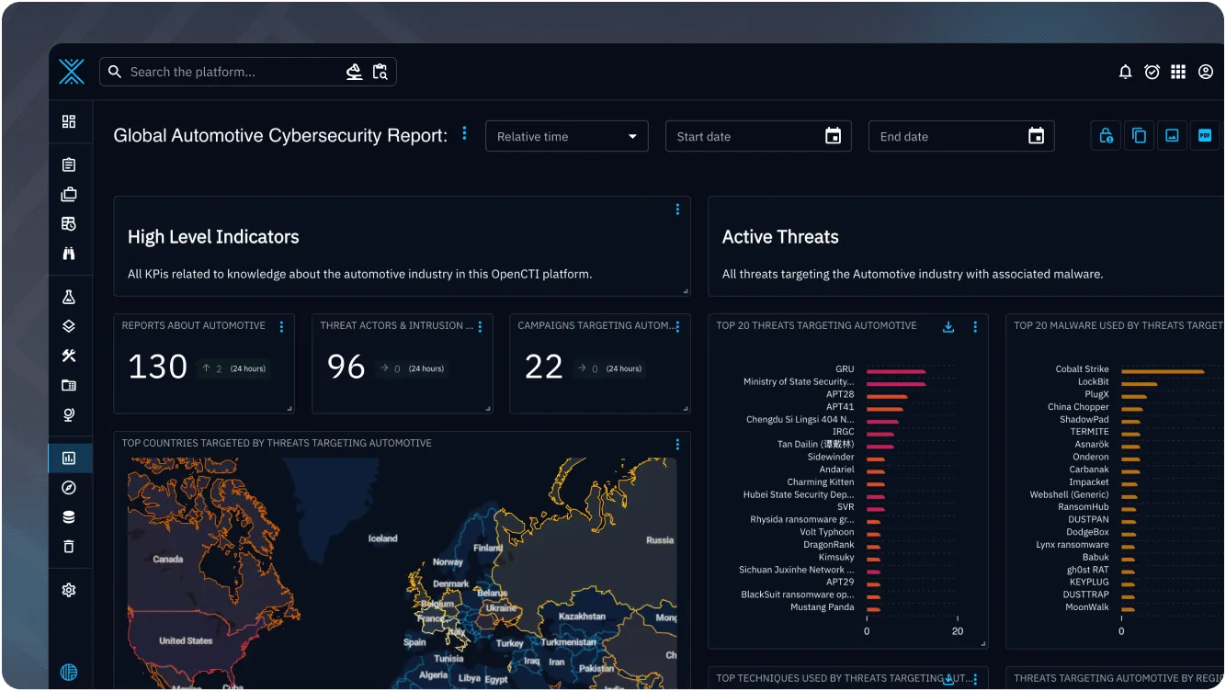The height and width of the screenshot is (691, 1226).
Task: Click Canada on the map
Action: tap(168, 559)
